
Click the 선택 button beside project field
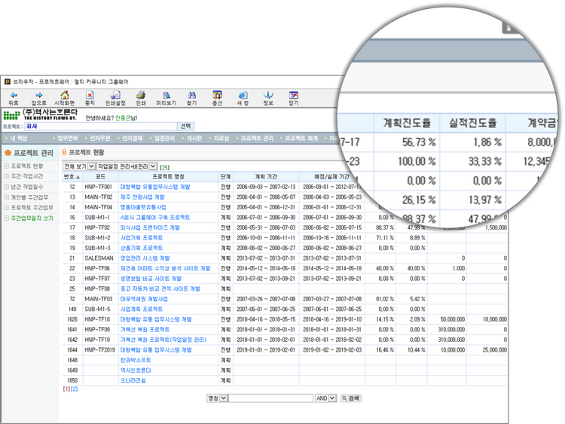pyautogui.click(x=186, y=126)
